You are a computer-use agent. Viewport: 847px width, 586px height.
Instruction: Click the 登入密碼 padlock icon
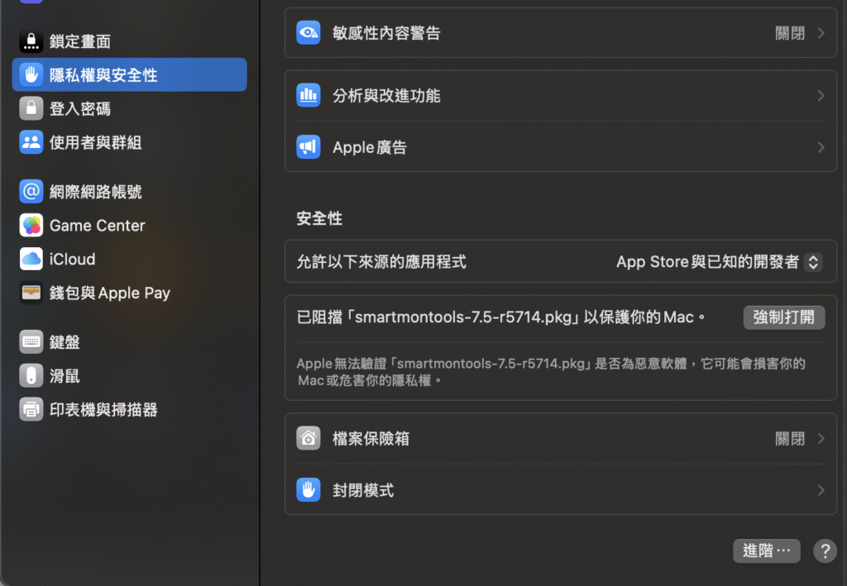tap(31, 108)
